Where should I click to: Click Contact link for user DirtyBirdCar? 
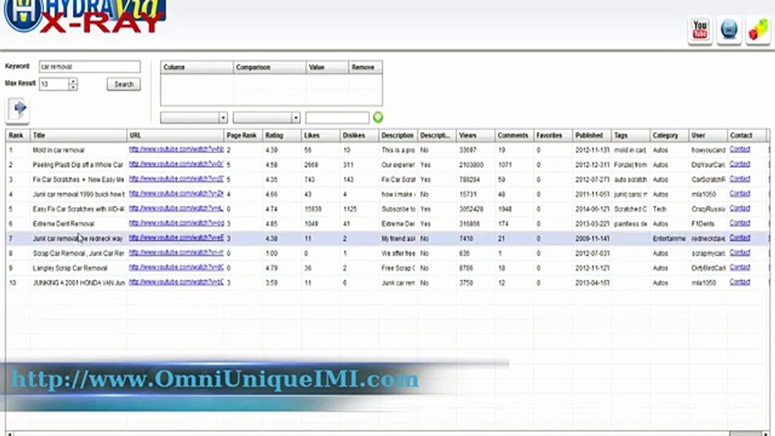(x=740, y=267)
